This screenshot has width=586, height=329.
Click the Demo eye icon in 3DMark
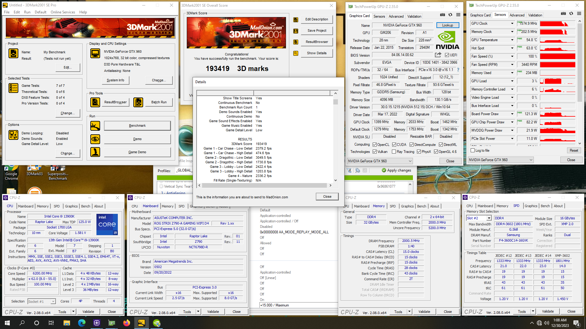point(95,139)
